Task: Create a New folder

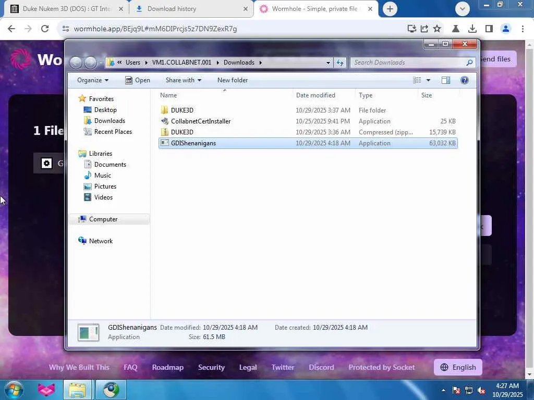Action: (233, 80)
